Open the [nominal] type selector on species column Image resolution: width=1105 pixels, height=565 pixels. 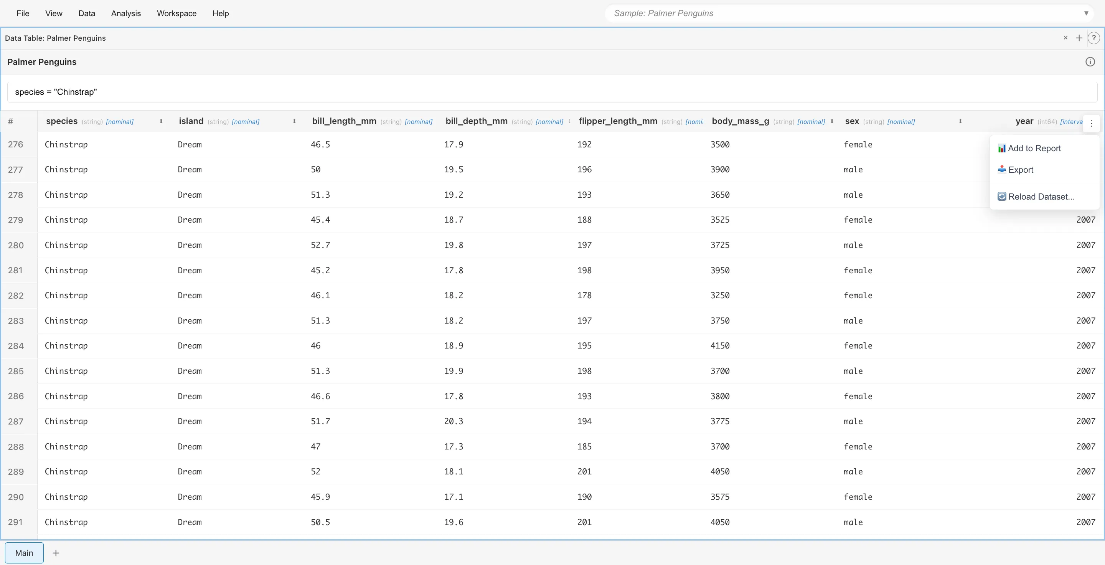120,122
